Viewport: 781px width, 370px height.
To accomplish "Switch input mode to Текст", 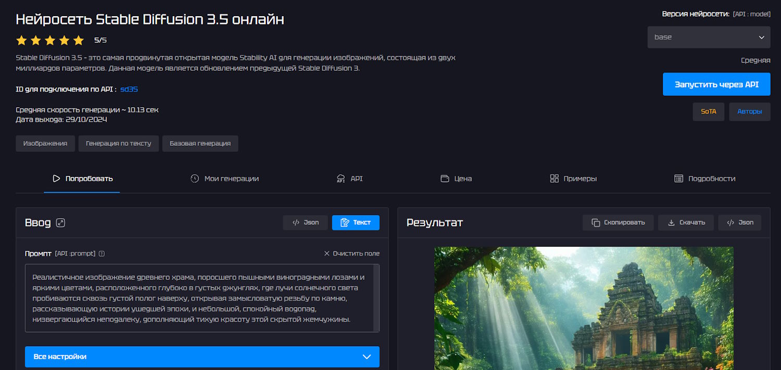I will (x=356, y=223).
